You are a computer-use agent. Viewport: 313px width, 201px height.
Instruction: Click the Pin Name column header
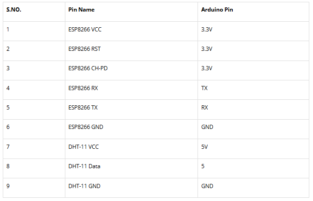(81, 10)
